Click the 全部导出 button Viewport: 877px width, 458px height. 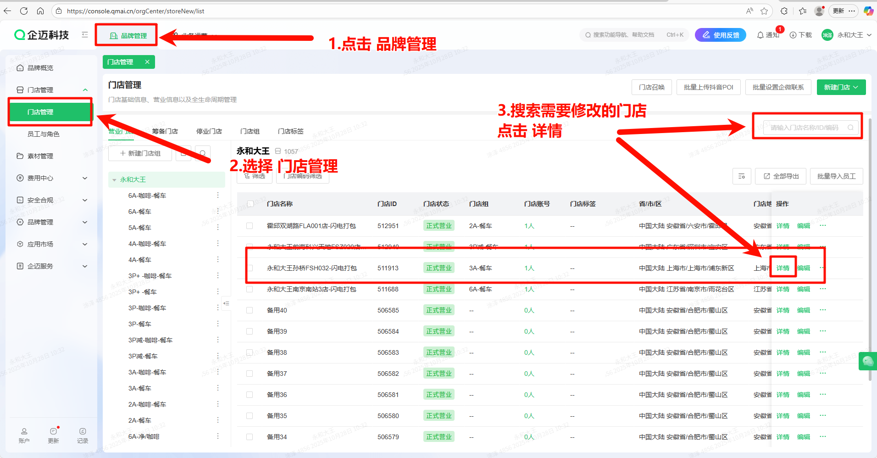pyautogui.click(x=781, y=176)
